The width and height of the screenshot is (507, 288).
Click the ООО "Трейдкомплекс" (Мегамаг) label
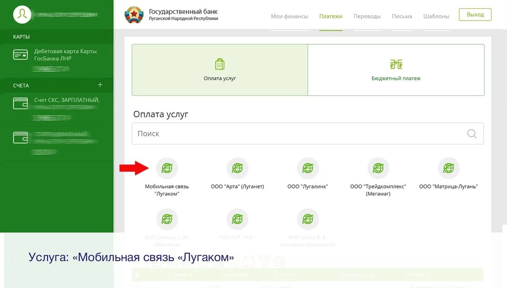coord(378,190)
